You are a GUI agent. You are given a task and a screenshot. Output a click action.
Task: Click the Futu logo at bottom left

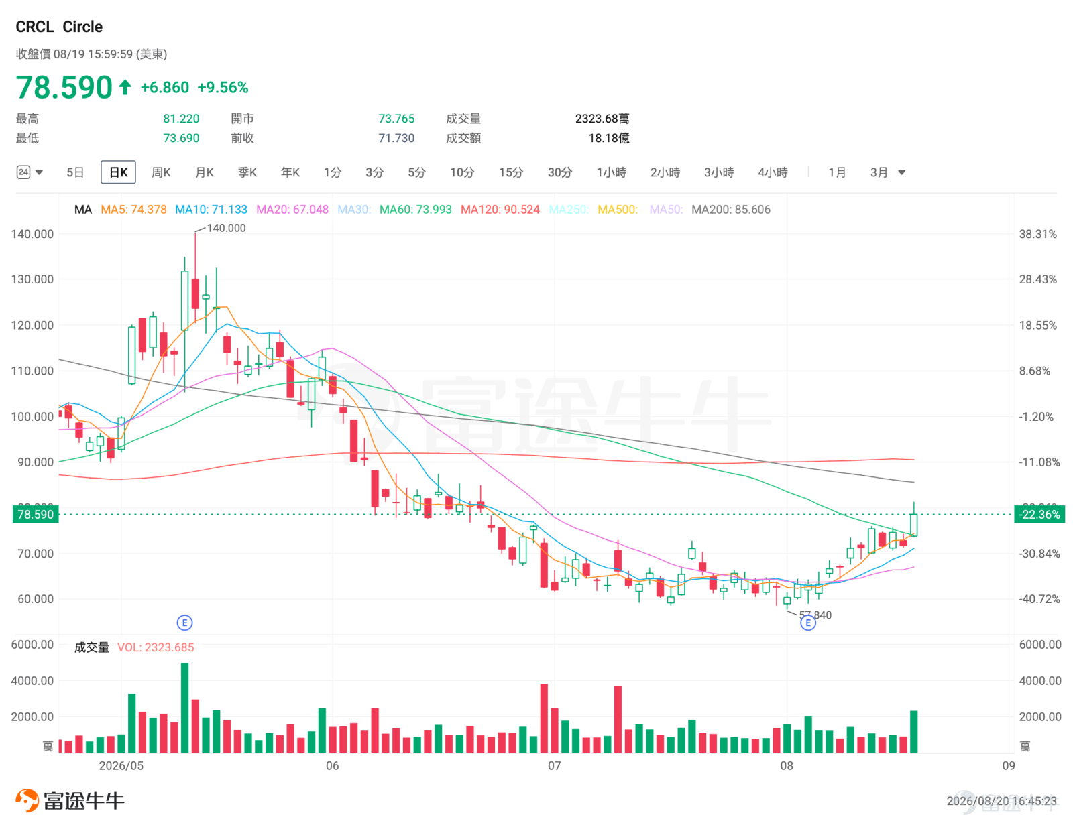[70, 800]
